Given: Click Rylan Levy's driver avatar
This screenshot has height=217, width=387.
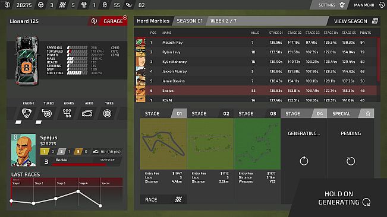Looking at the screenshot, I should [141, 52].
